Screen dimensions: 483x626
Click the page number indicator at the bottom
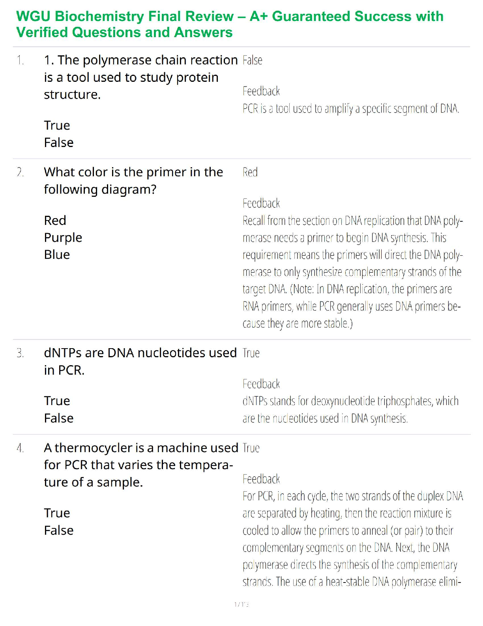[241, 604]
